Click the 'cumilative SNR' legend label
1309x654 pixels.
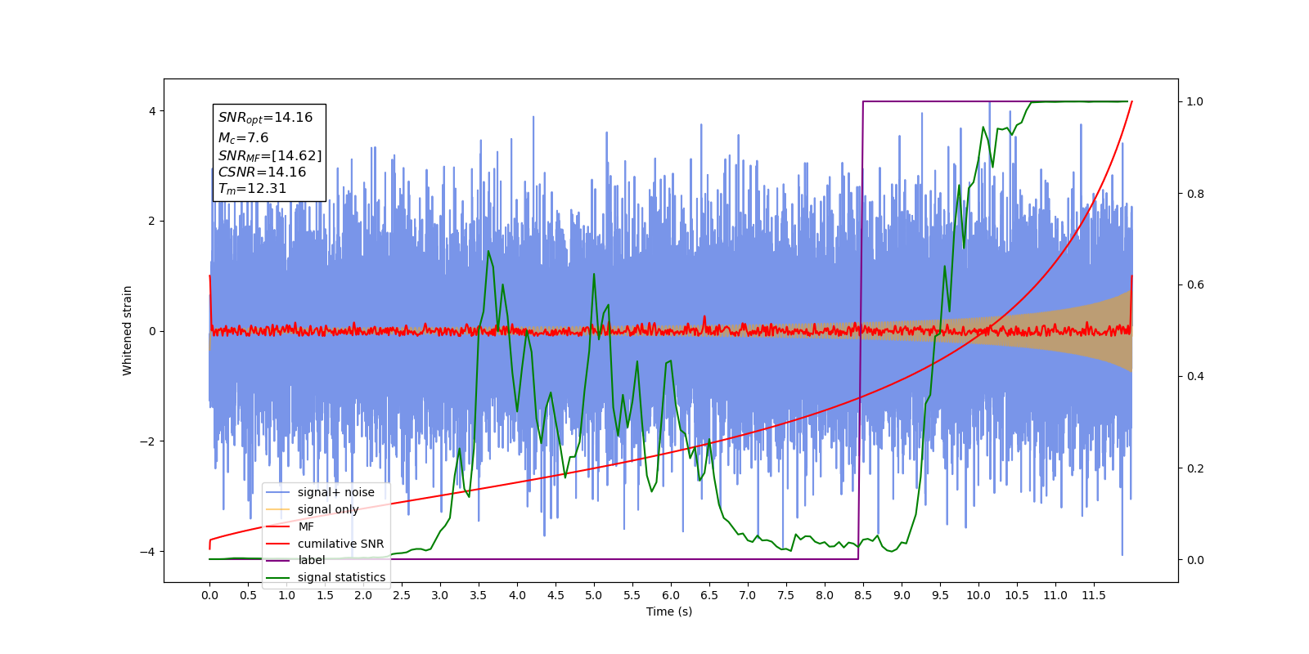pos(340,544)
